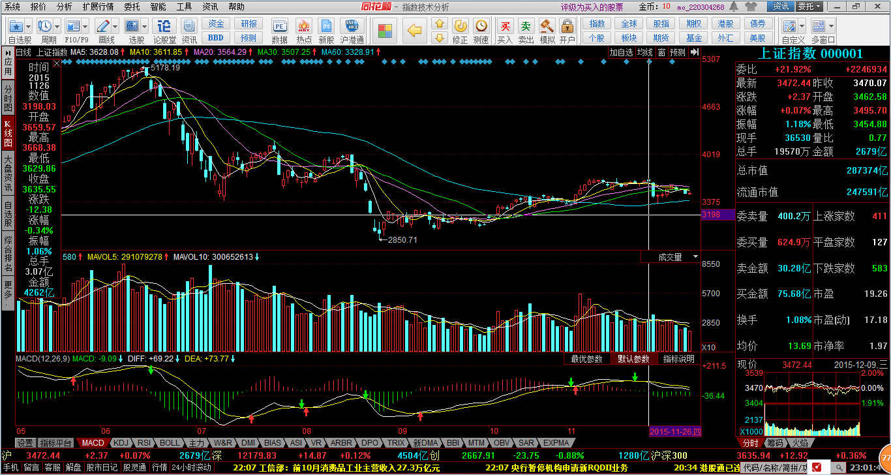The height and width of the screenshot is (475, 891).
Task: Collapse the chart side panel arrow
Action: tap(694, 52)
